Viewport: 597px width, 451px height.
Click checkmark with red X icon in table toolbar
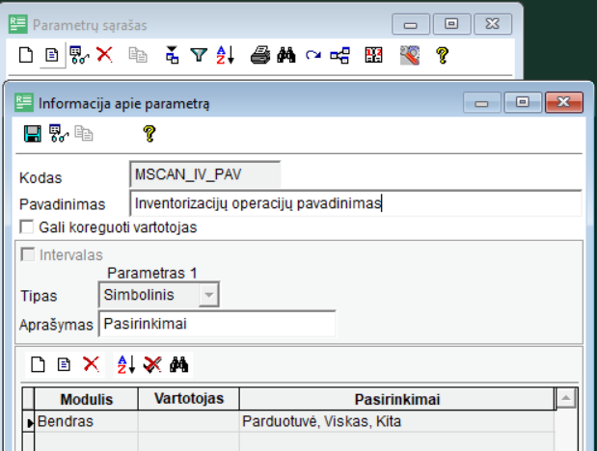(x=152, y=364)
